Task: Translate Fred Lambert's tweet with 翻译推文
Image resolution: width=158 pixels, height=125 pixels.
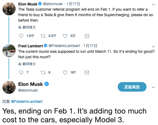Action: pos(27,64)
